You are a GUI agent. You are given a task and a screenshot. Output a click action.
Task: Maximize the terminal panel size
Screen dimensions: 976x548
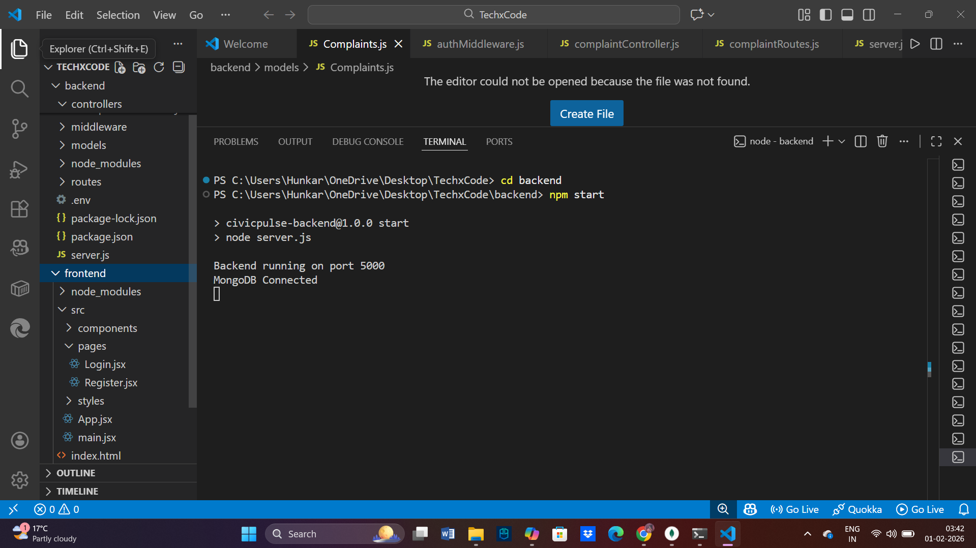point(936,141)
